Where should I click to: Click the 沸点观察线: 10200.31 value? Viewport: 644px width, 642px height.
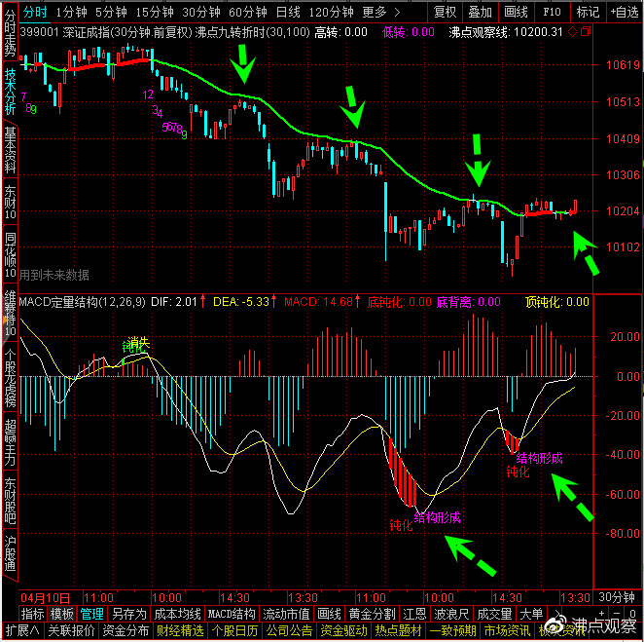point(506,32)
